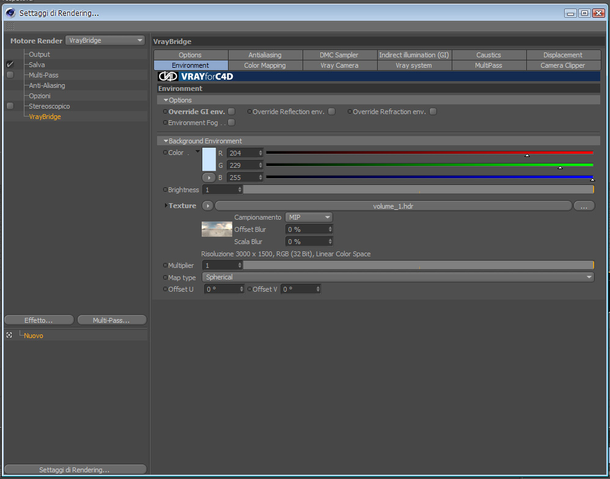Open the Caustics tab

pos(488,55)
